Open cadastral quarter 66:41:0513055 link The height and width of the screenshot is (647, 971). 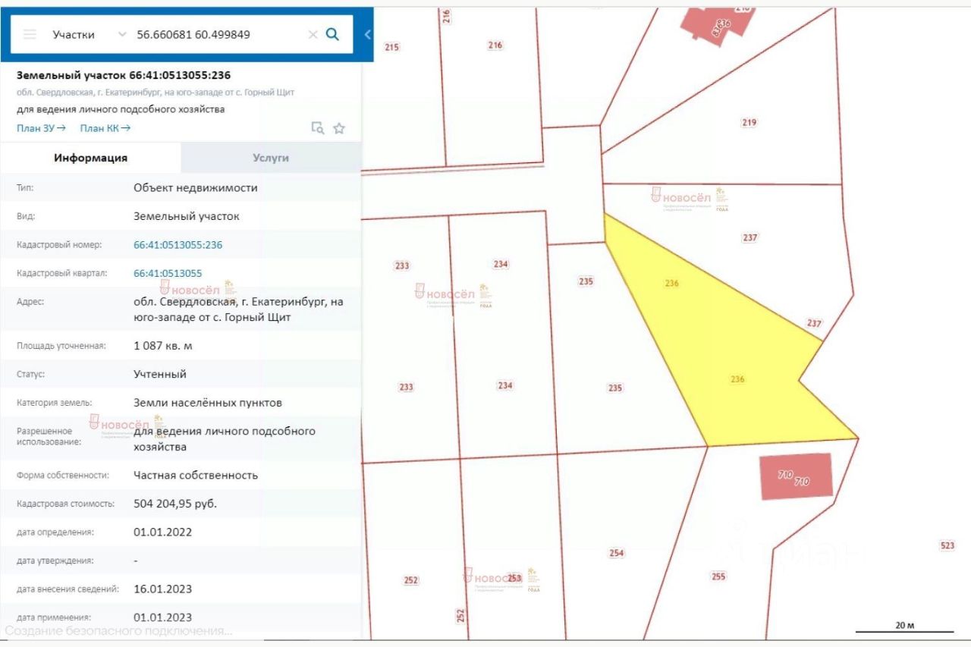[x=168, y=273]
